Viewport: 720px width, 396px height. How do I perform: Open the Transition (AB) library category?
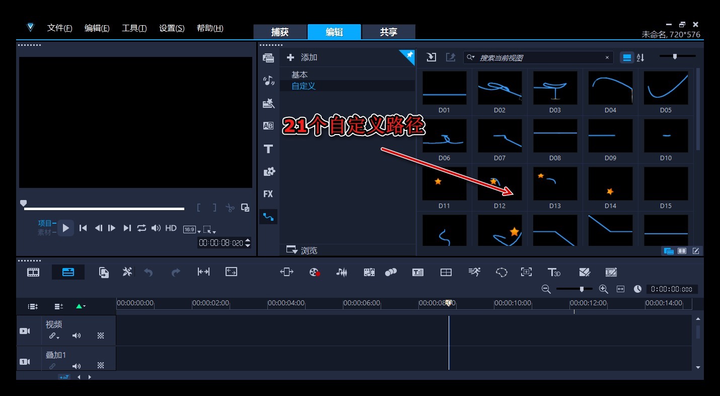[268, 126]
